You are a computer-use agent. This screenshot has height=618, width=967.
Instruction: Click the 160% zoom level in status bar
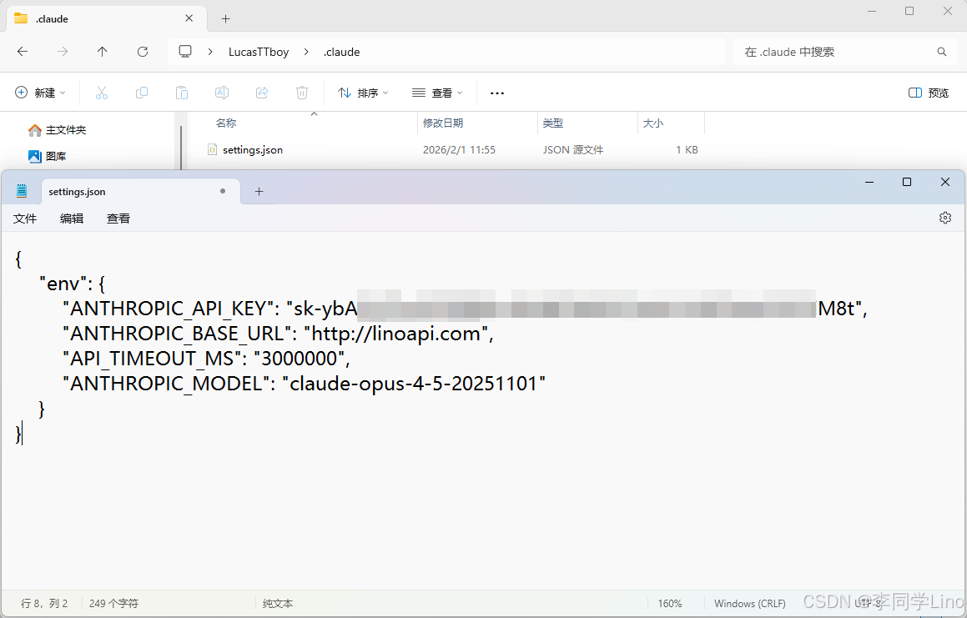(670, 603)
